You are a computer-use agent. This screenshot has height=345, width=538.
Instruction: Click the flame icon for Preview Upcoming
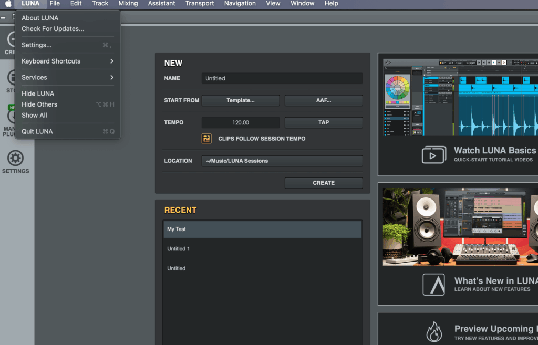(x=433, y=332)
